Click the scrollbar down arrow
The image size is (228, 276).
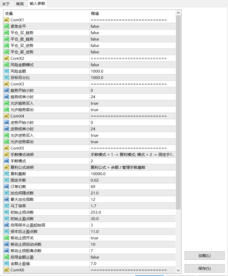tap(178, 270)
